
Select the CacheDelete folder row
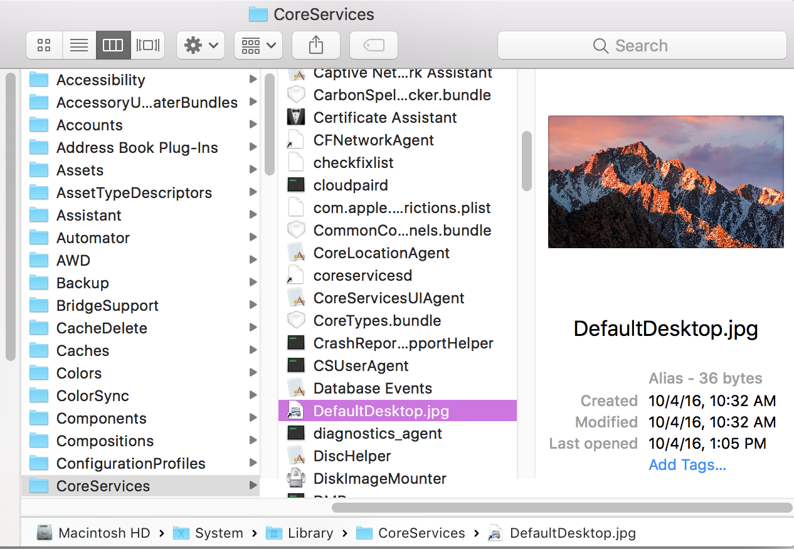tap(141, 328)
